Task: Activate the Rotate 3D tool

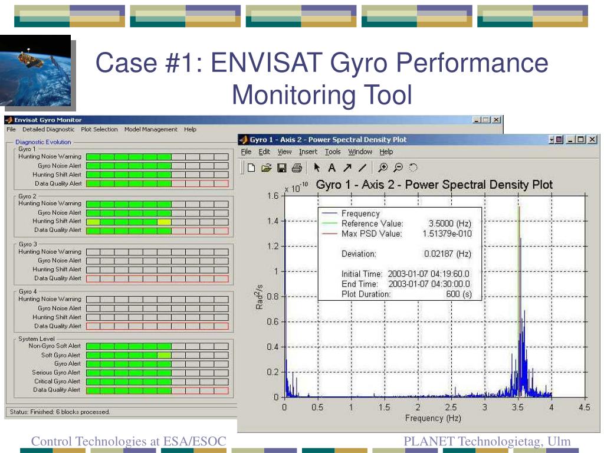Action: 413,168
